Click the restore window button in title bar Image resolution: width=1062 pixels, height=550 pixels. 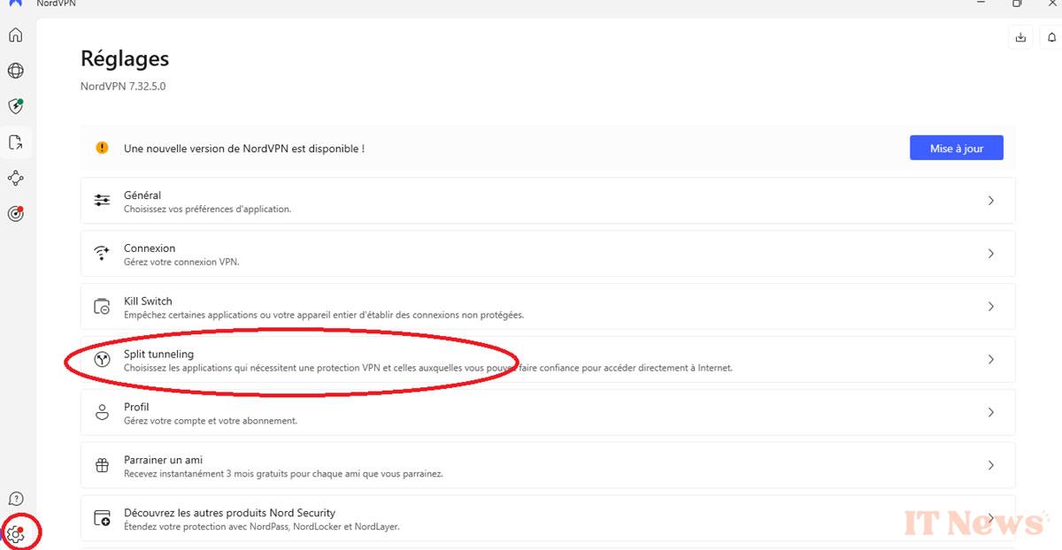pyautogui.click(x=1018, y=3)
